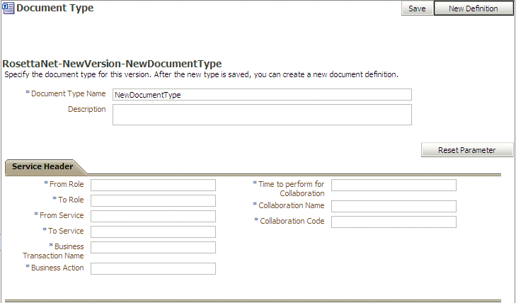Click the From Service input field
This screenshot has width=516, height=303.
coord(153,216)
